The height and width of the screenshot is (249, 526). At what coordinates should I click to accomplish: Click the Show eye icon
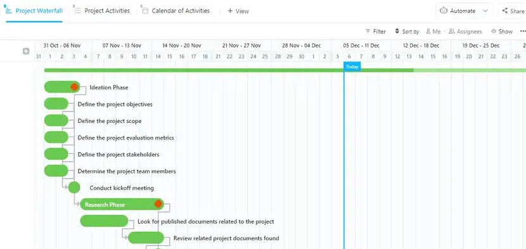click(494, 31)
